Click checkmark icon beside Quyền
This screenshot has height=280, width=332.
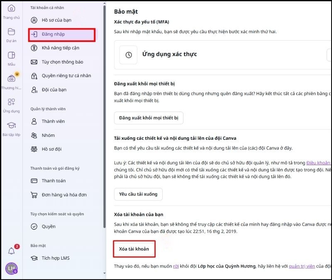[34, 226]
